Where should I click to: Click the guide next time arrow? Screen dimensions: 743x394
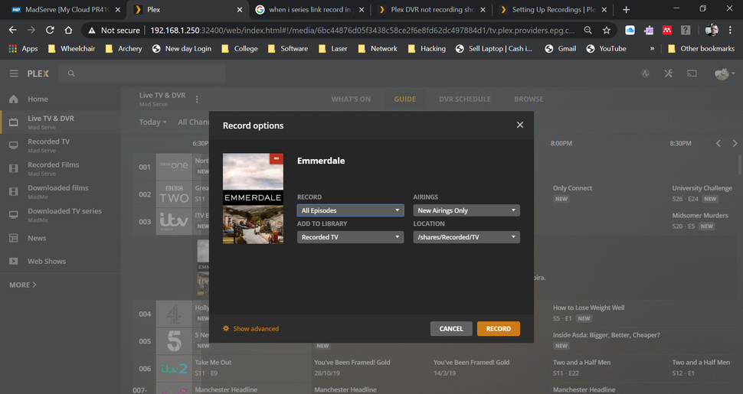735,143
